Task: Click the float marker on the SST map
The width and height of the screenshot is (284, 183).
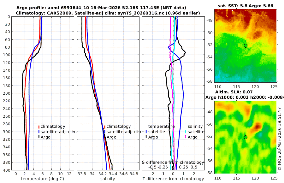Action: pyautogui.click(x=246, y=46)
